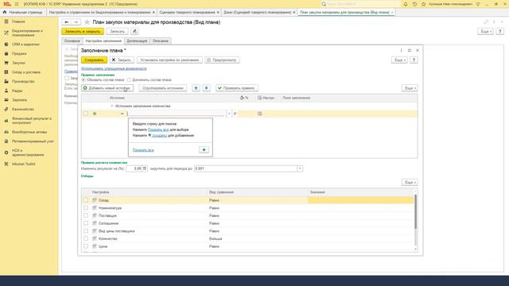Click Сгруппировать источники button
Screen dimensions: 509x286
click(x=162, y=88)
